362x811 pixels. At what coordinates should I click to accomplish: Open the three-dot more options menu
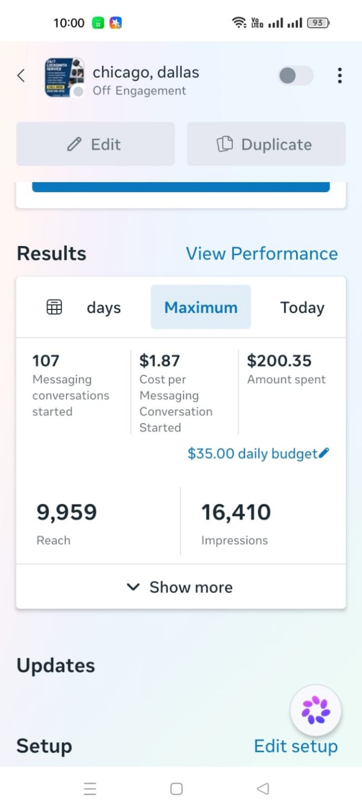tap(339, 76)
